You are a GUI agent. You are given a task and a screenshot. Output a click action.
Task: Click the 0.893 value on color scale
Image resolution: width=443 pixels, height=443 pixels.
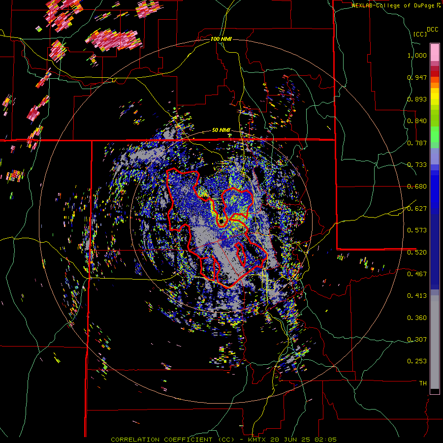pyautogui.click(x=417, y=99)
